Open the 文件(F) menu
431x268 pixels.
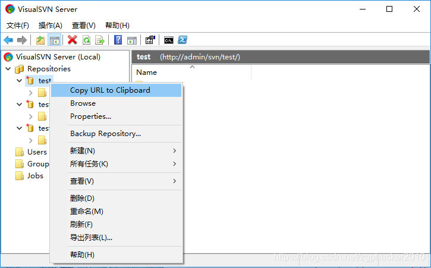(x=18, y=26)
